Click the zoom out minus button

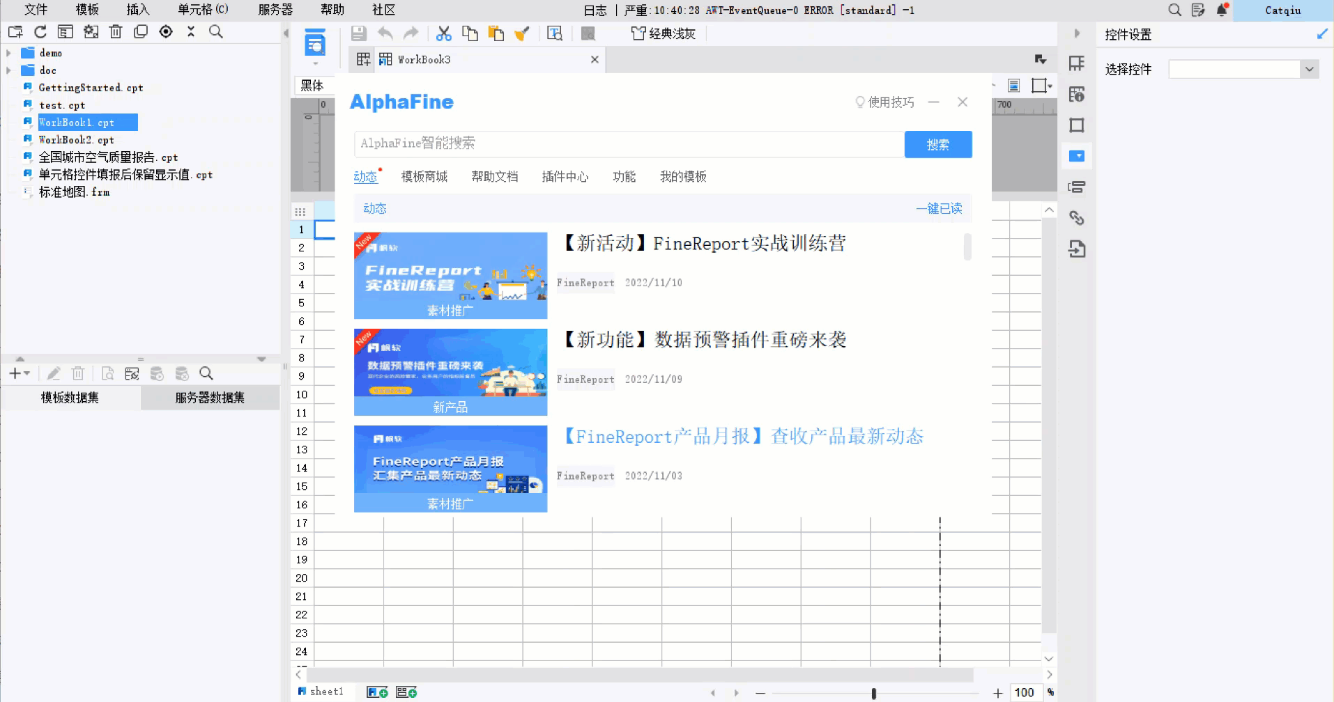pos(760,693)
